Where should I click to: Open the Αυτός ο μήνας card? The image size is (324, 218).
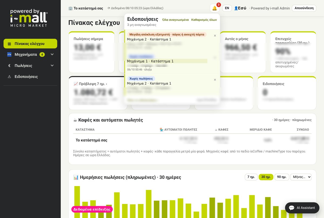(x=243, y=52)
